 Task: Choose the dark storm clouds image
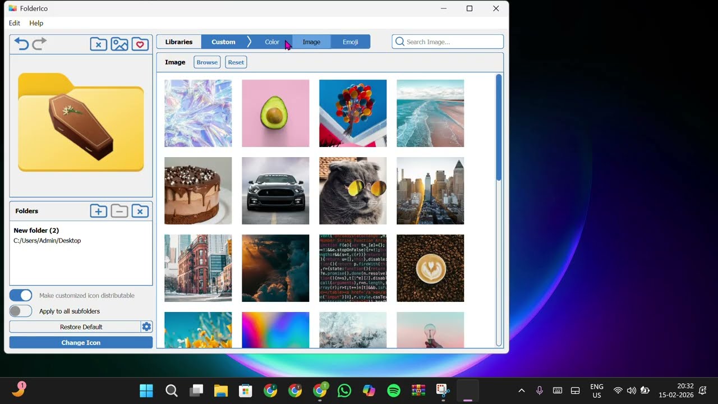pyautogui.click(x=275, y=268)
